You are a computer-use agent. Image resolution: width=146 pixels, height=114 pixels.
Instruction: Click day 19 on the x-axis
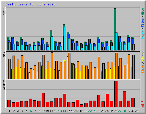[86, 111]
